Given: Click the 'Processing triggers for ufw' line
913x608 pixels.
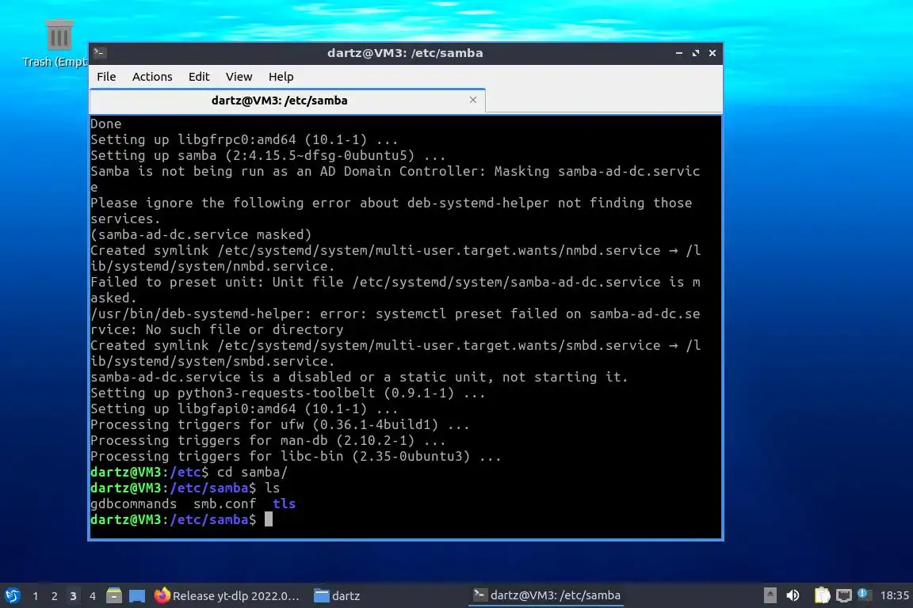Looking at the screenshot, I should pos(280,424).
